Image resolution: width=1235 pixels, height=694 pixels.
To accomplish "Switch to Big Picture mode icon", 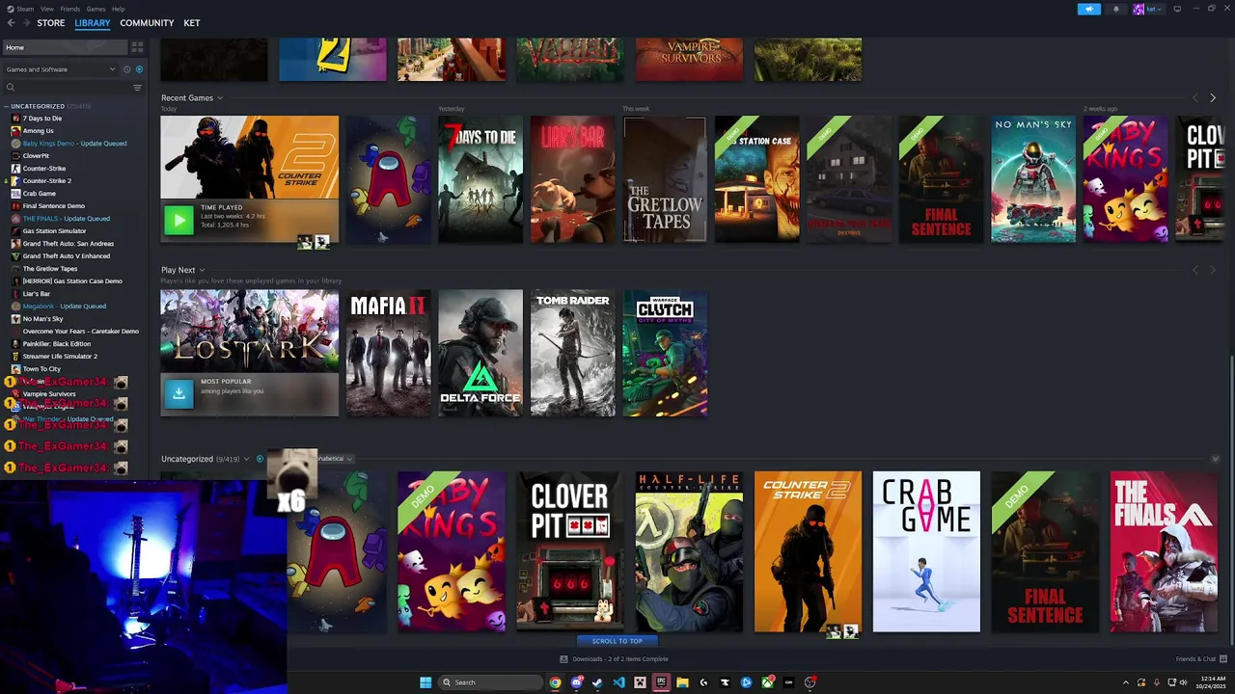I will pos(1177,9).
